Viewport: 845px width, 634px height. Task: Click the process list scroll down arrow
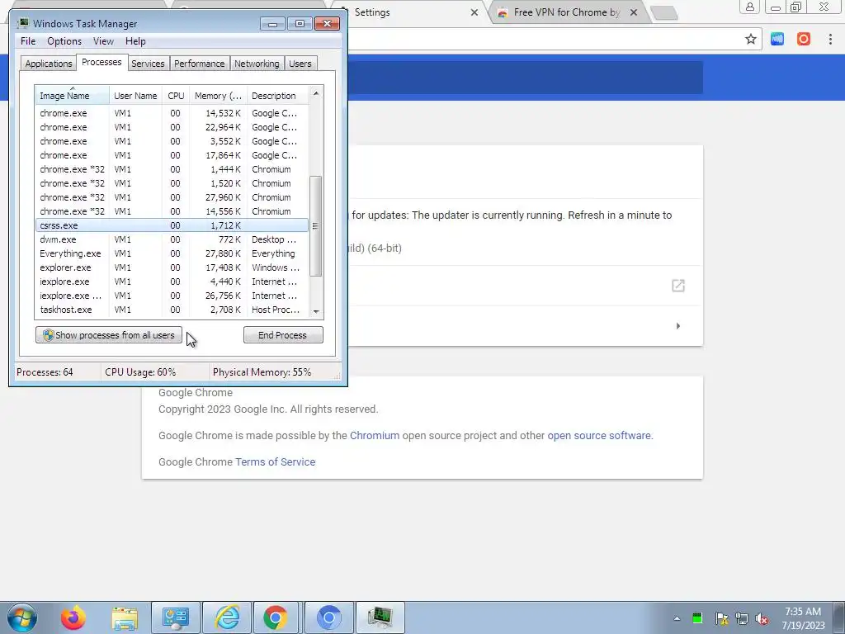click(x=316, y=311)
